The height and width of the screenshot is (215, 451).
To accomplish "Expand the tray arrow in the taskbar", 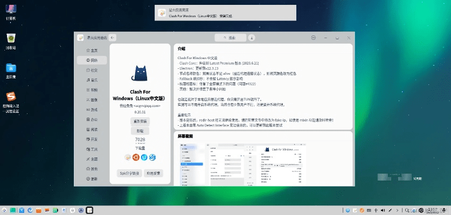I will [398, 210].
